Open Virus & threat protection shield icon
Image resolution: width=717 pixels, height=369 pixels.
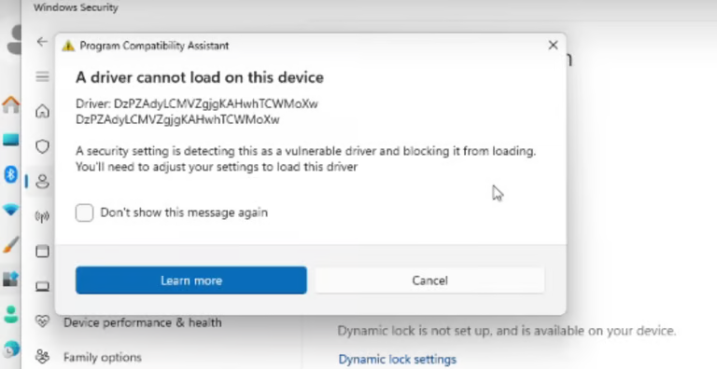tap(43, 146)
